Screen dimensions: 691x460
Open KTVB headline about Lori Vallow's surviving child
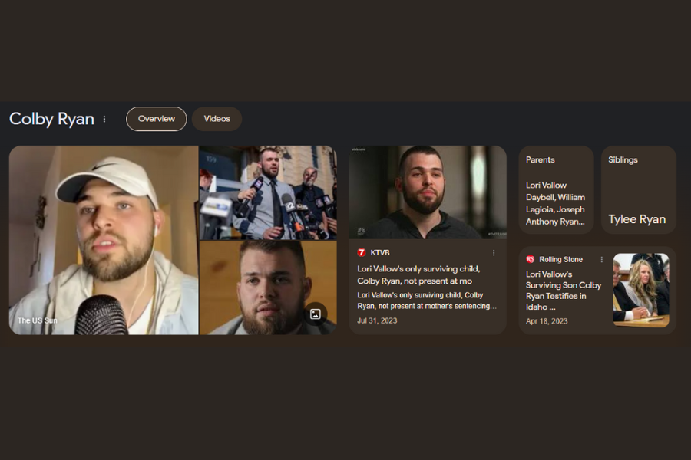(418, 274)
